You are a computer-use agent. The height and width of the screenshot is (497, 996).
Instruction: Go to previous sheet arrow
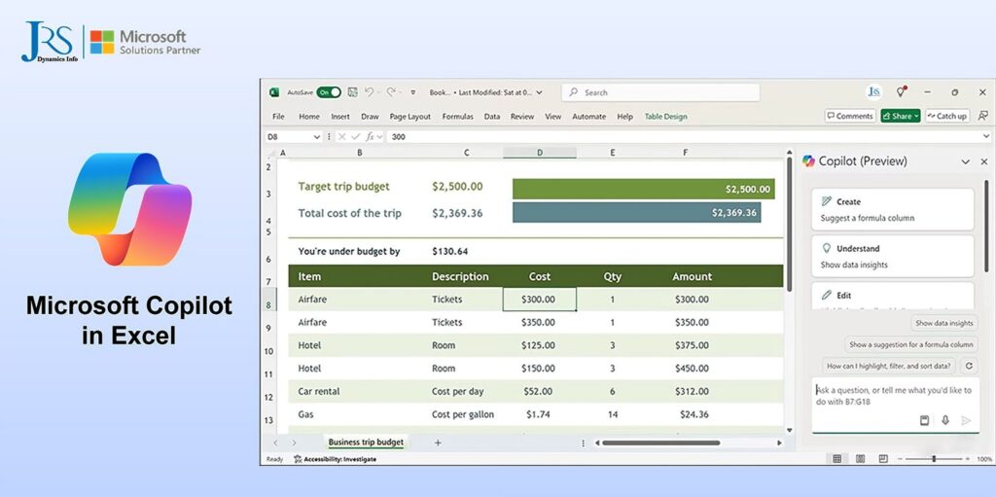275,443
